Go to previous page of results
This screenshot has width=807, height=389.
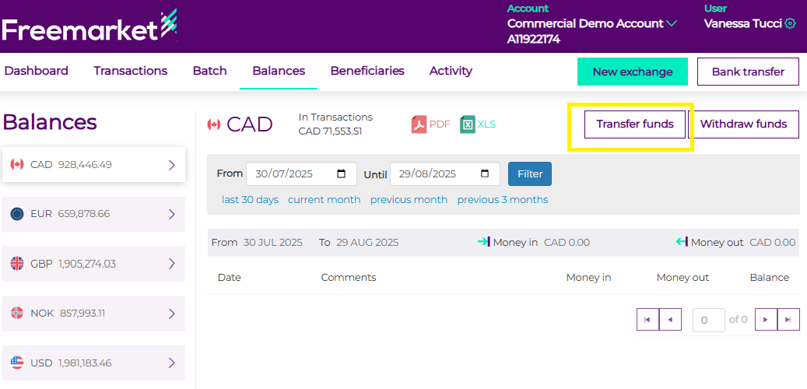(670, 320)
